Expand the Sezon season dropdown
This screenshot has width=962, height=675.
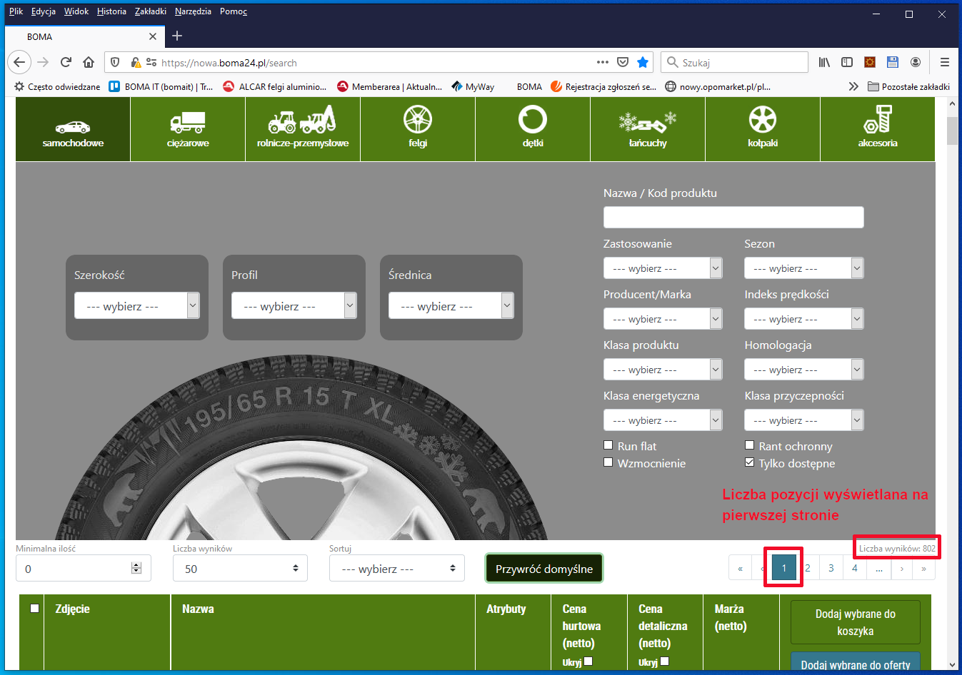click(803, 268)
